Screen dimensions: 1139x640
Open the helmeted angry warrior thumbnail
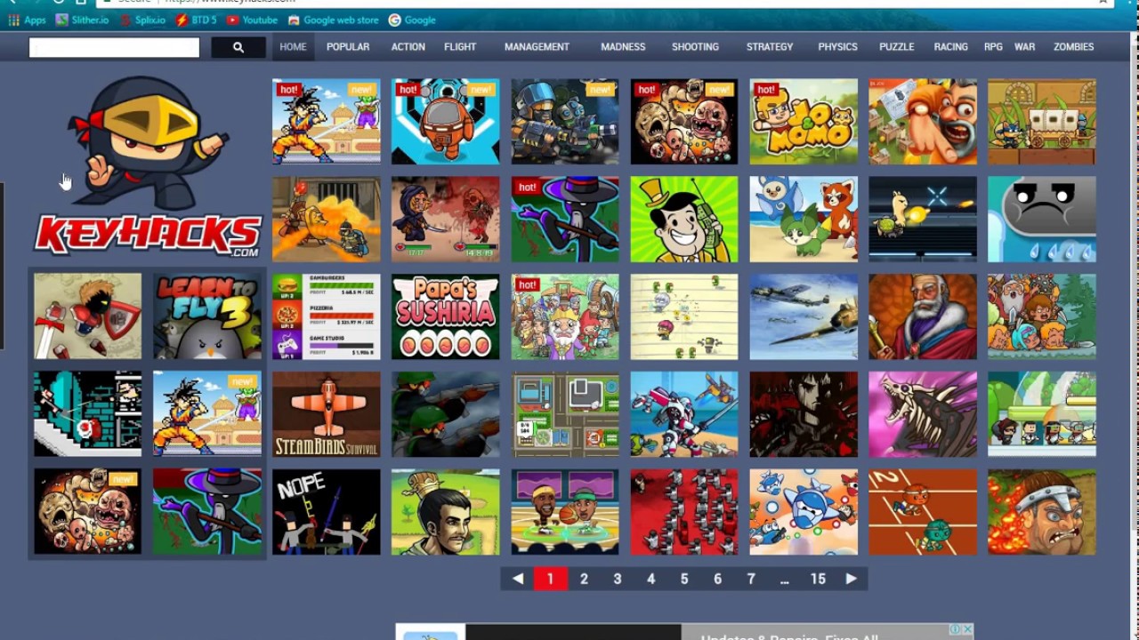pos(1041,512)
